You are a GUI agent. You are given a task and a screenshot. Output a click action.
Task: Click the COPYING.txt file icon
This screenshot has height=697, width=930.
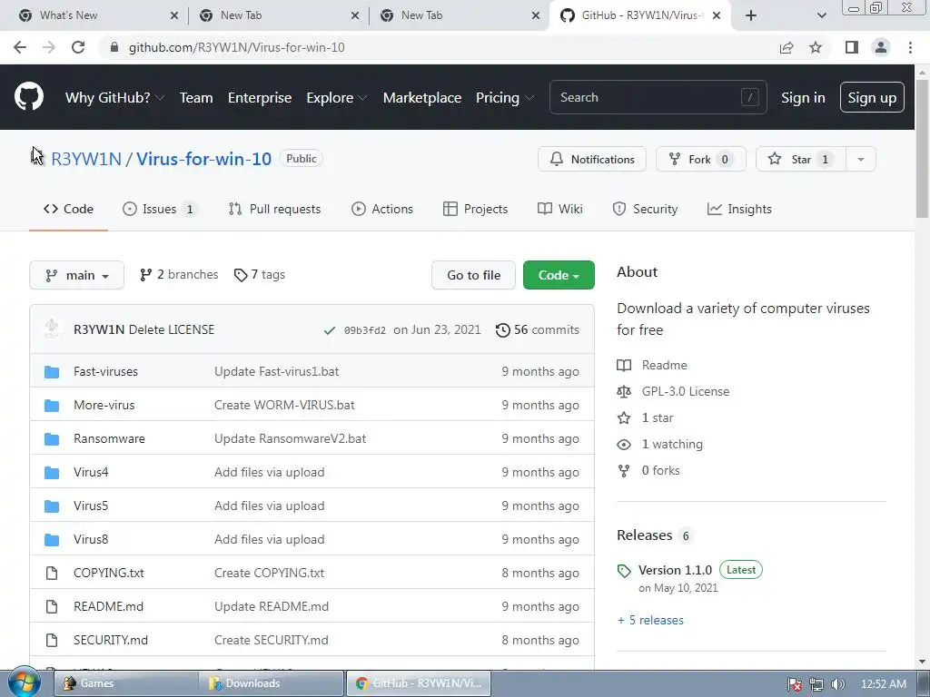[52, 574]
